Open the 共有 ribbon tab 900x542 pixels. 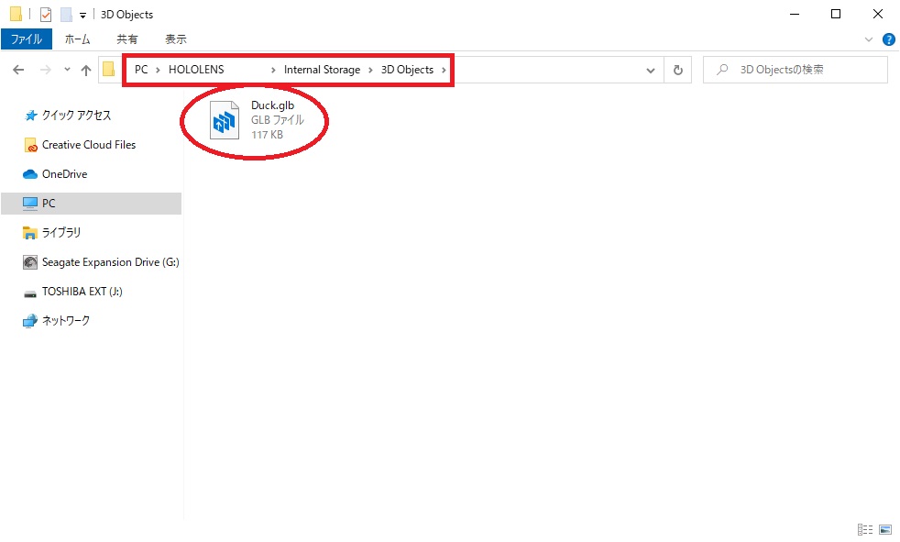point(126,39)
